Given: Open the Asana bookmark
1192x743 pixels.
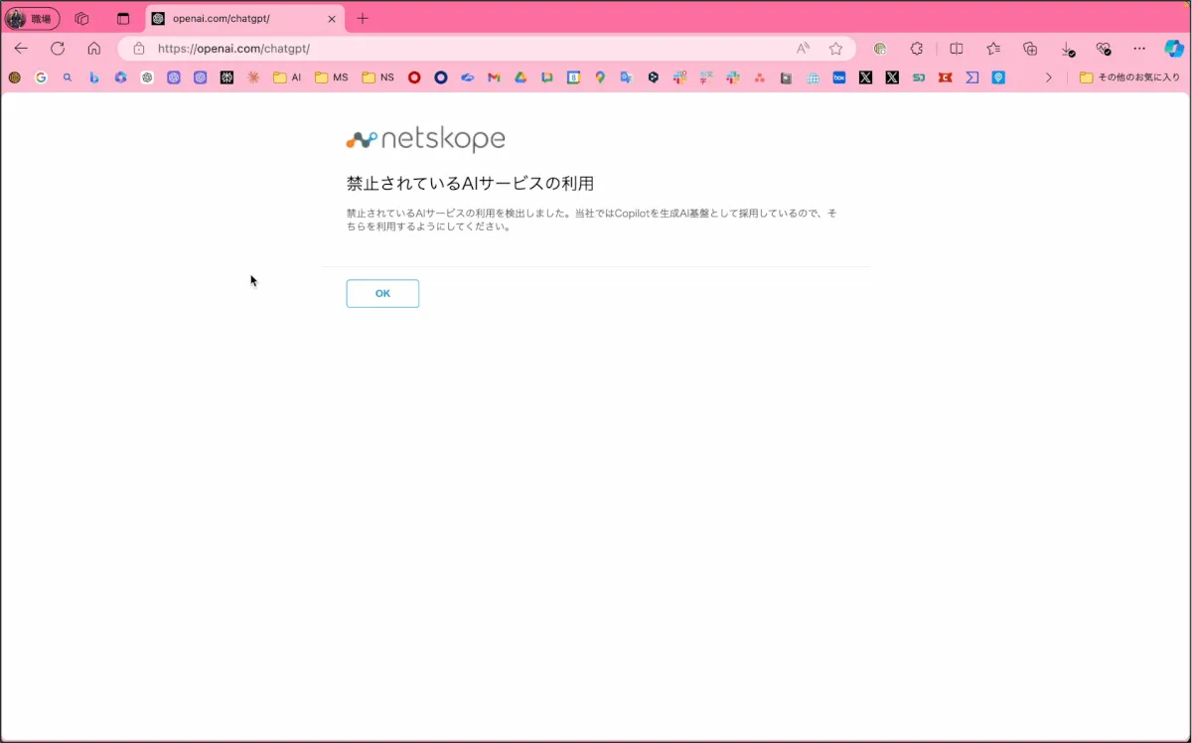Looking at the screenshot, I should click(759, 77).
